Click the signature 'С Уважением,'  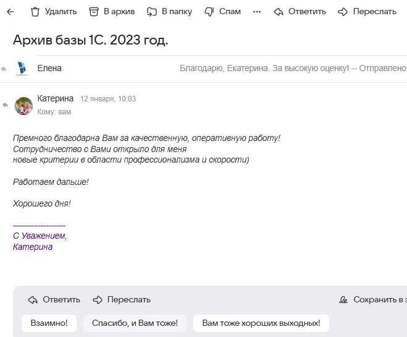coord(40,236)
